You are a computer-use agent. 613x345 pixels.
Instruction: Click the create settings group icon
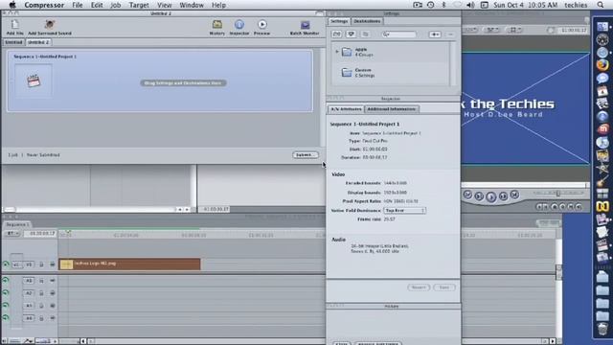point(336,34)
